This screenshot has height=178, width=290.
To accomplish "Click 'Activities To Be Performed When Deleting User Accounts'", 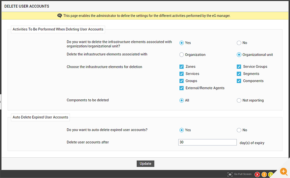I will pyautogui.click(x=58, y=29).
